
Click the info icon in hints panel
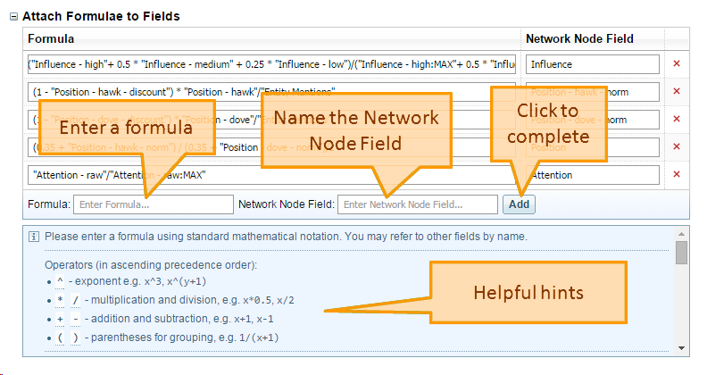coord(34,237)
